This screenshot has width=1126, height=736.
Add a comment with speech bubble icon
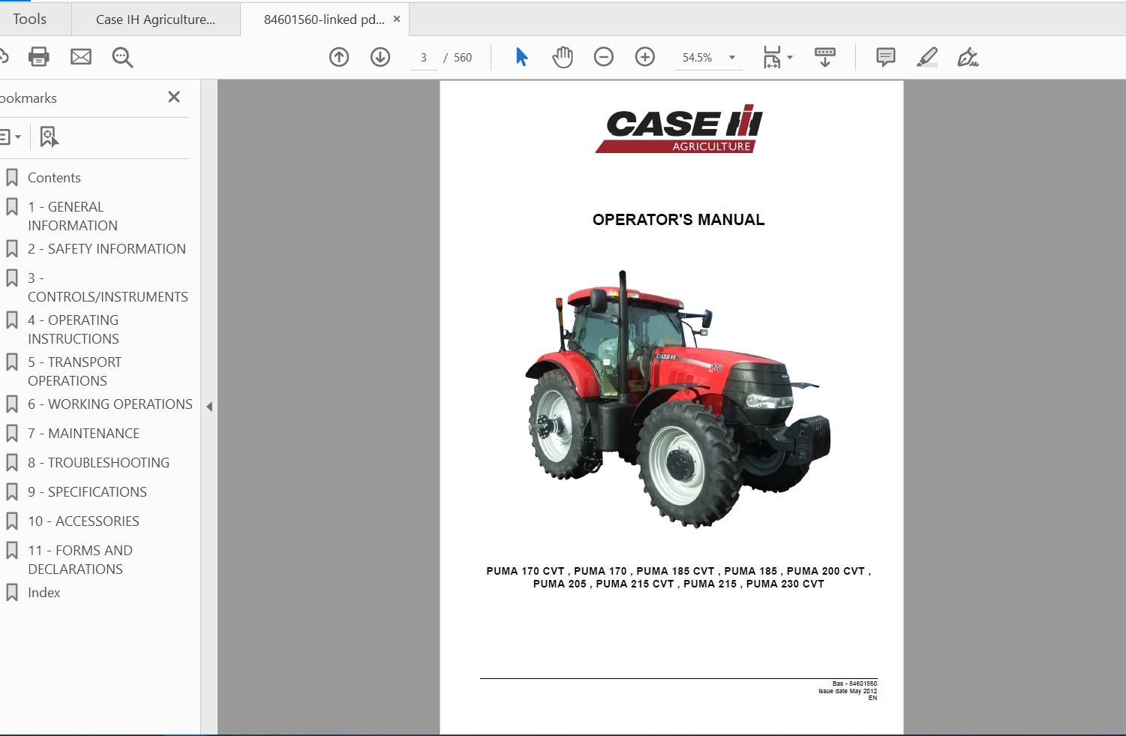pyautogui.click(x=886, y=57)
